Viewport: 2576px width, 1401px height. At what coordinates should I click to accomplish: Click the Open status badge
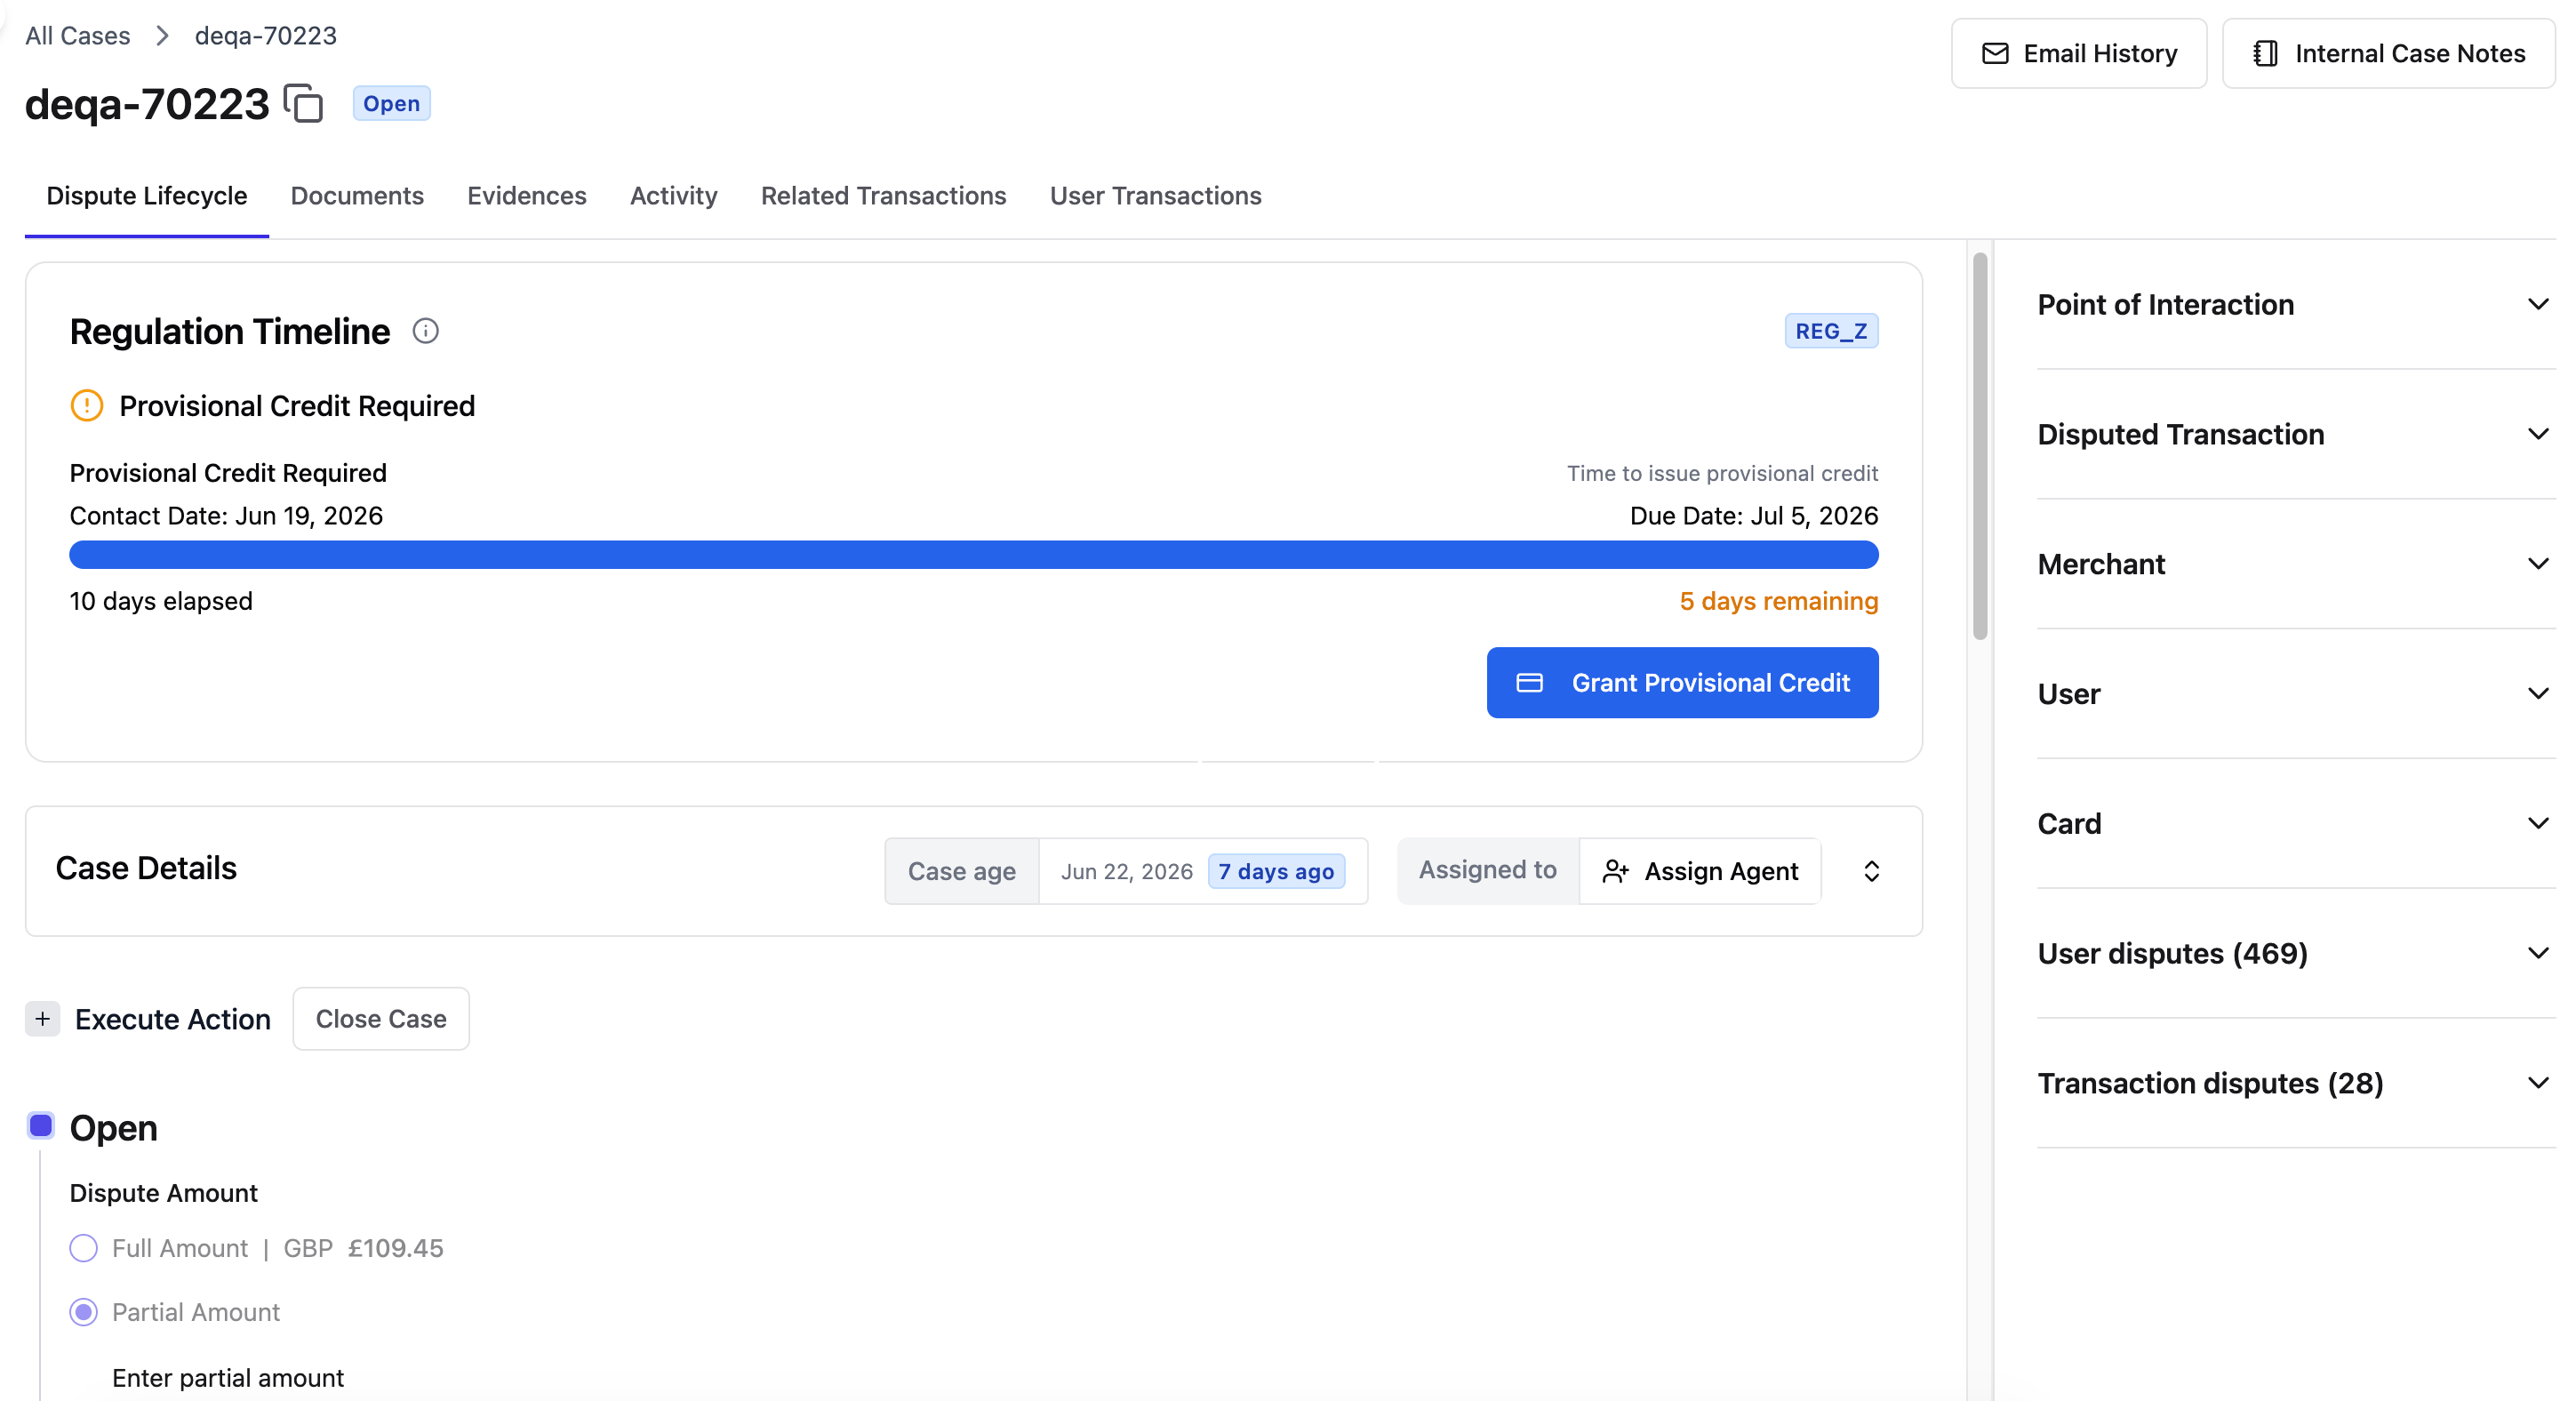391,103
